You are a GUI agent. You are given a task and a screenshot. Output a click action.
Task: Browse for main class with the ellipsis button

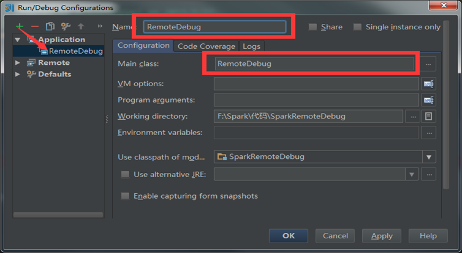pyautogui.click(x=428, y=64)
